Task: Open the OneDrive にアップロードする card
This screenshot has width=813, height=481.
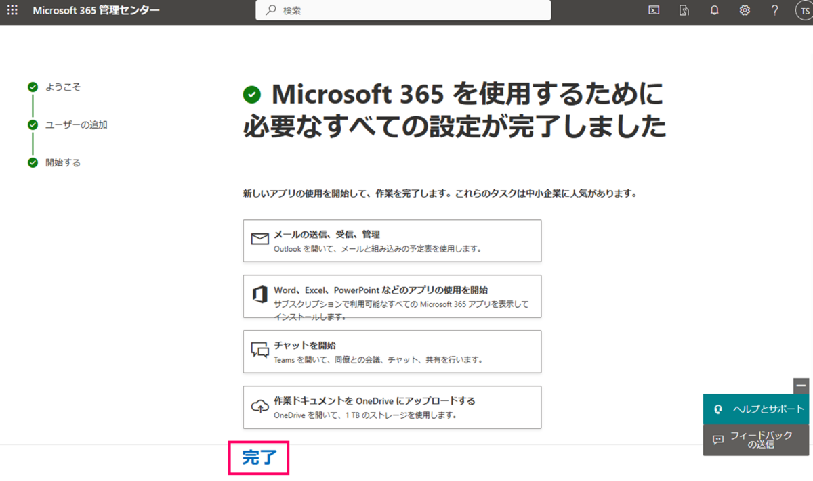Action: (392, 407)
